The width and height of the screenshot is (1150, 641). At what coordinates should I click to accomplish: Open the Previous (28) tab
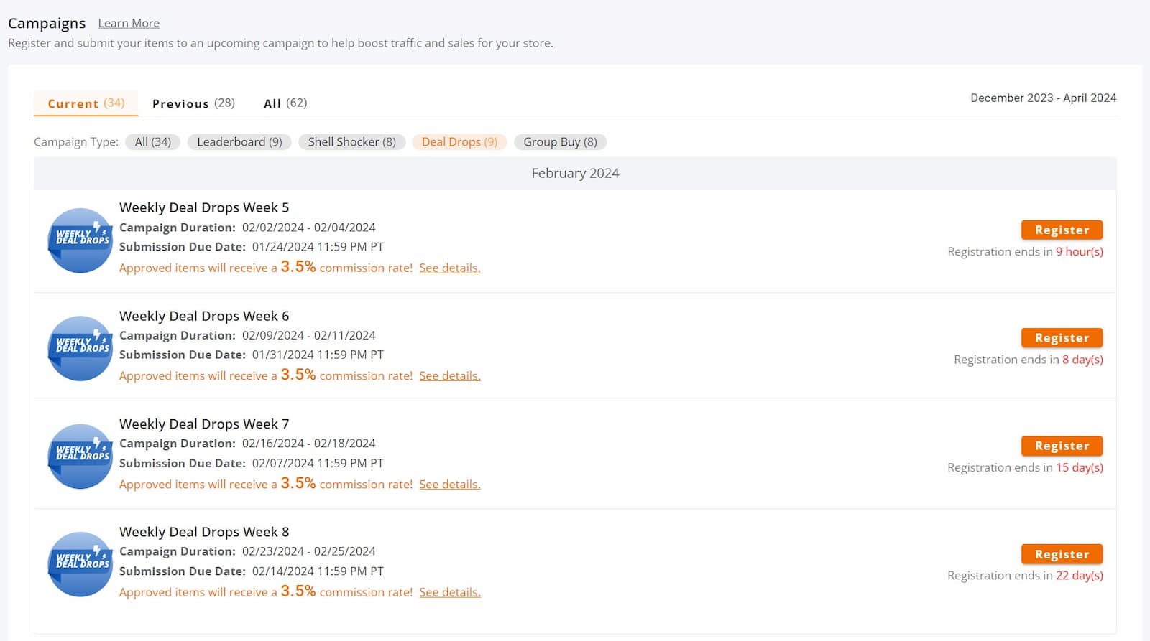193,103
